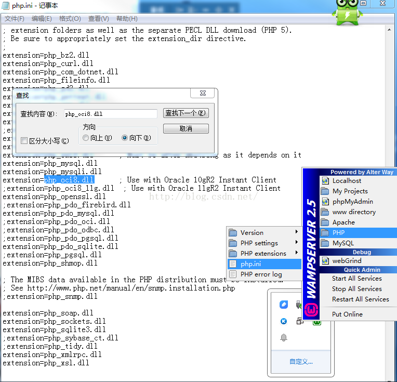This screenshot has height=382, width=397.
Task: Click the webGrind globe icon
Action: click(x=325, y=261)
